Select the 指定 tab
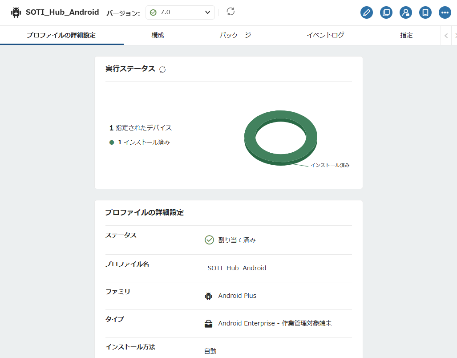 point(406,35)
